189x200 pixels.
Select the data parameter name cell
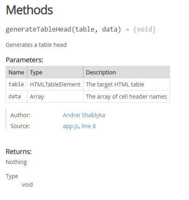click(17, 97)
